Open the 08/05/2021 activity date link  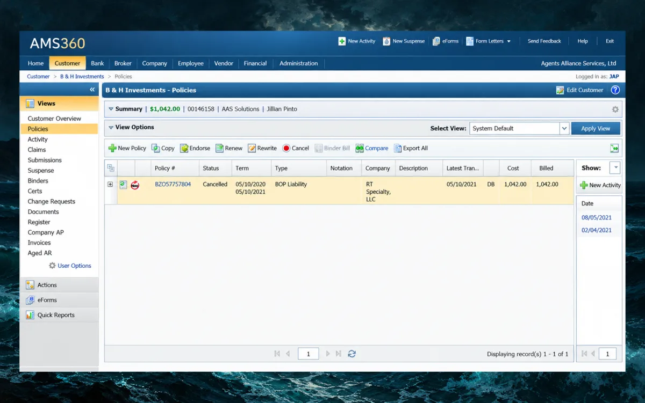pos(597,217)
